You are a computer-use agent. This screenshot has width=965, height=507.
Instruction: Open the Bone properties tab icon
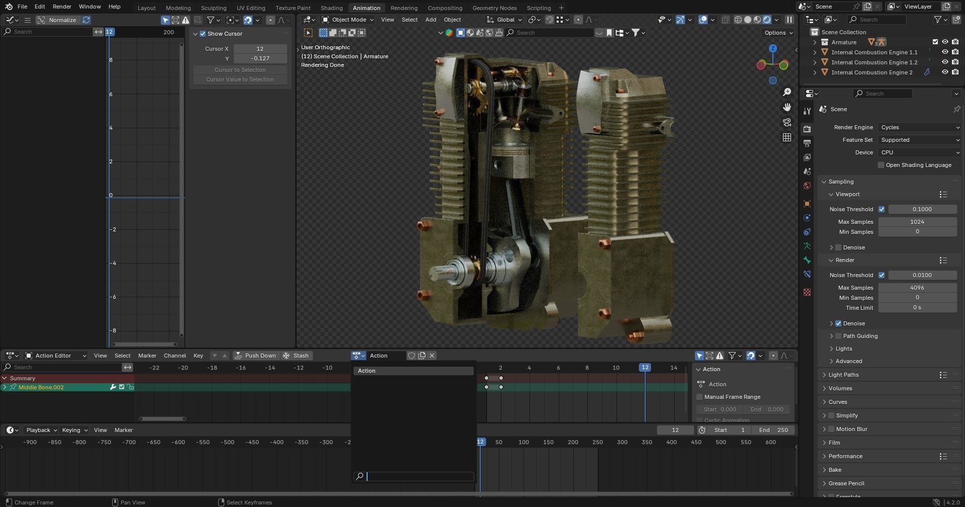pos(807,260)
